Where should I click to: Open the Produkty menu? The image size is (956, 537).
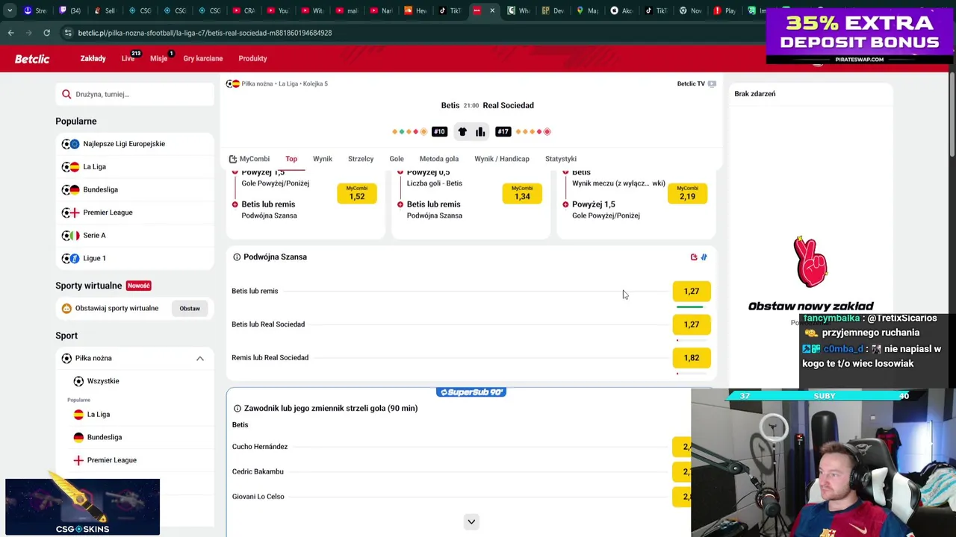click(252, 58)
